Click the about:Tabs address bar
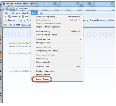Screen dimensions: 116x106 point(65,9)
